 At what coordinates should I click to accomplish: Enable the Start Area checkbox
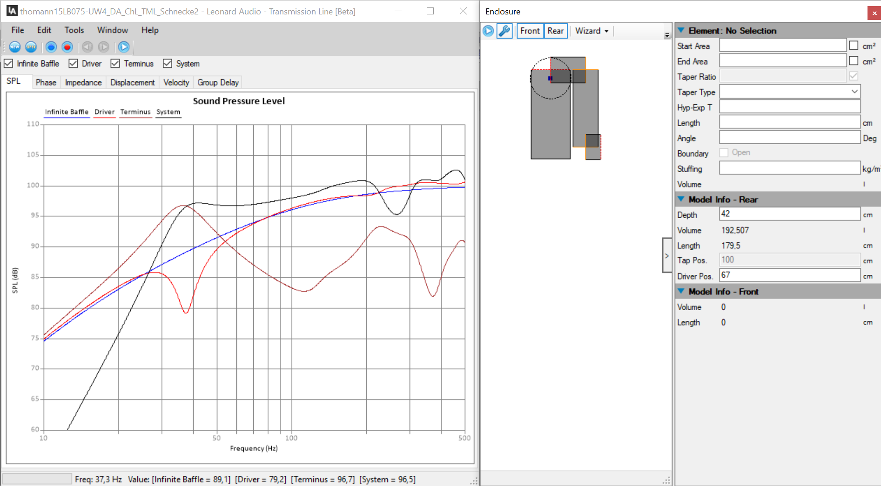(x=853, y=46)
